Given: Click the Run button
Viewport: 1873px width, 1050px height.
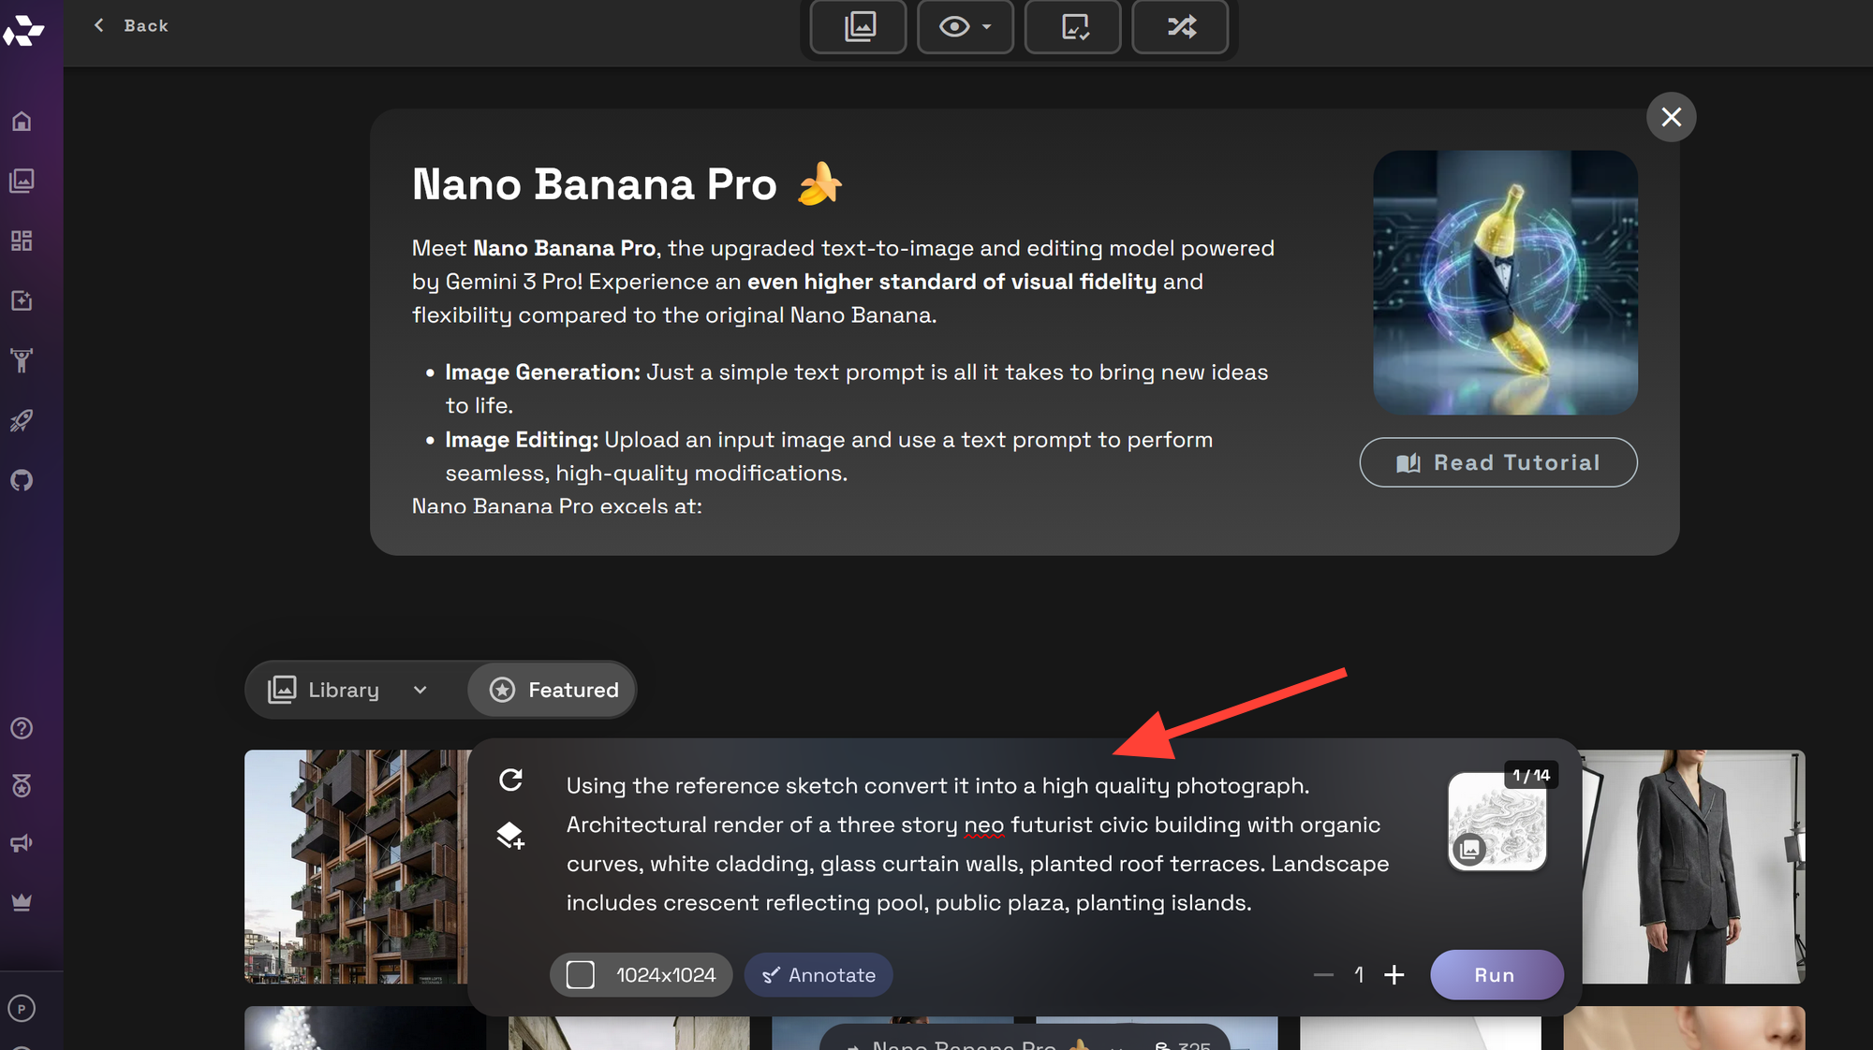Looking at the screenshot, I should coord(1497,975).
